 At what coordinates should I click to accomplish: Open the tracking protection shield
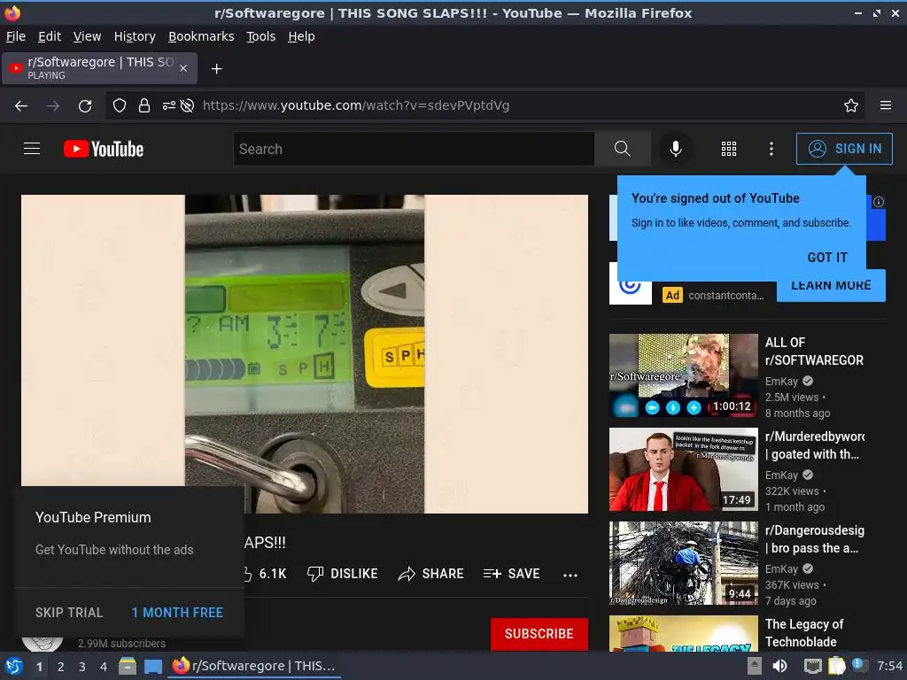click(120, 106)
